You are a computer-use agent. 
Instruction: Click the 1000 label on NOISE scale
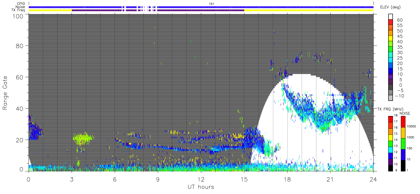point(411,137)
